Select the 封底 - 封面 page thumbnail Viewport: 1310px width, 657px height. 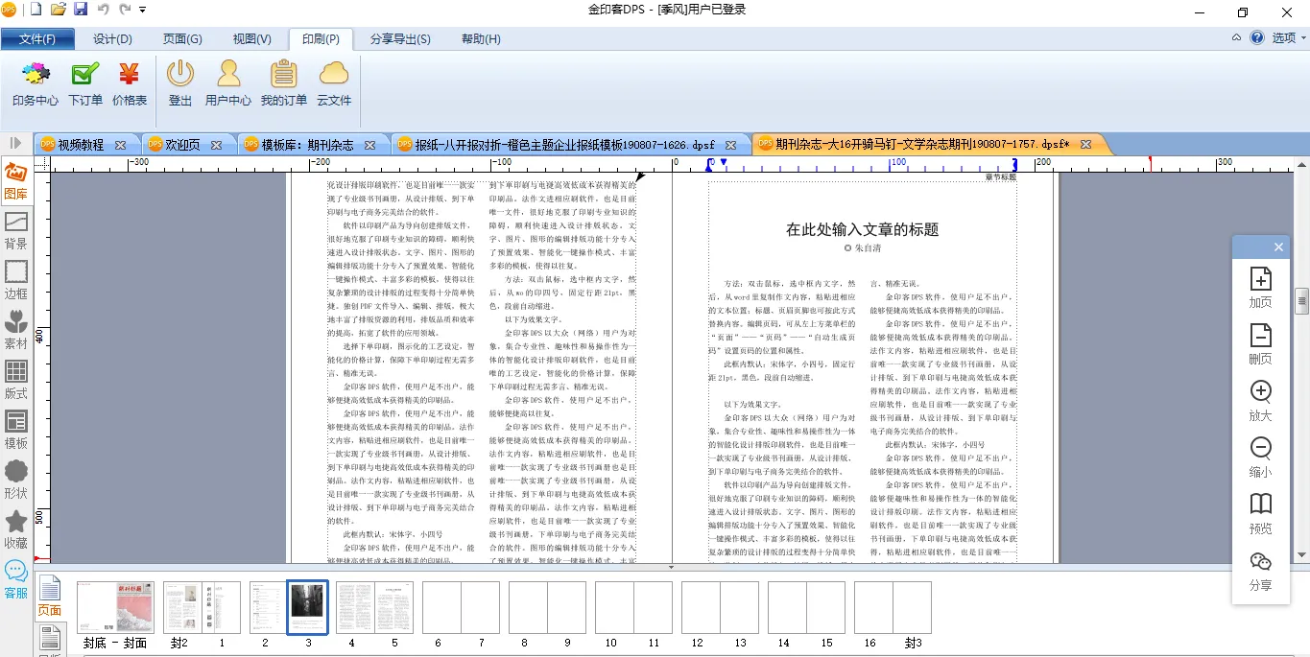click(x=115, y=607)
